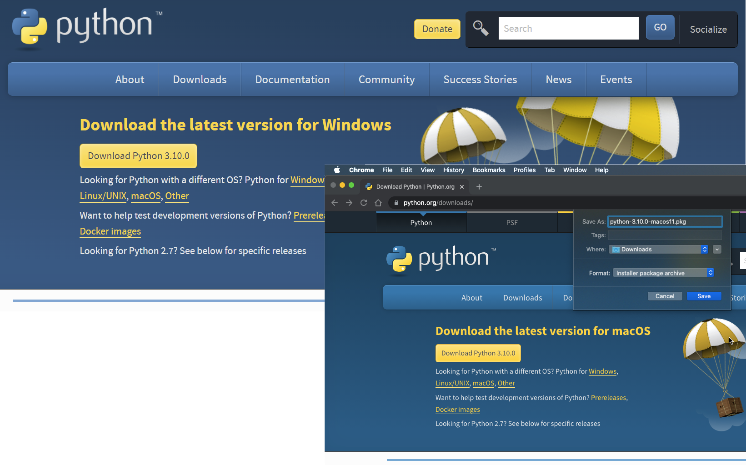Viewport: 746px width, 465px height.
Task: Select the PSF tab on the site bar
Action: coord(512,222)
